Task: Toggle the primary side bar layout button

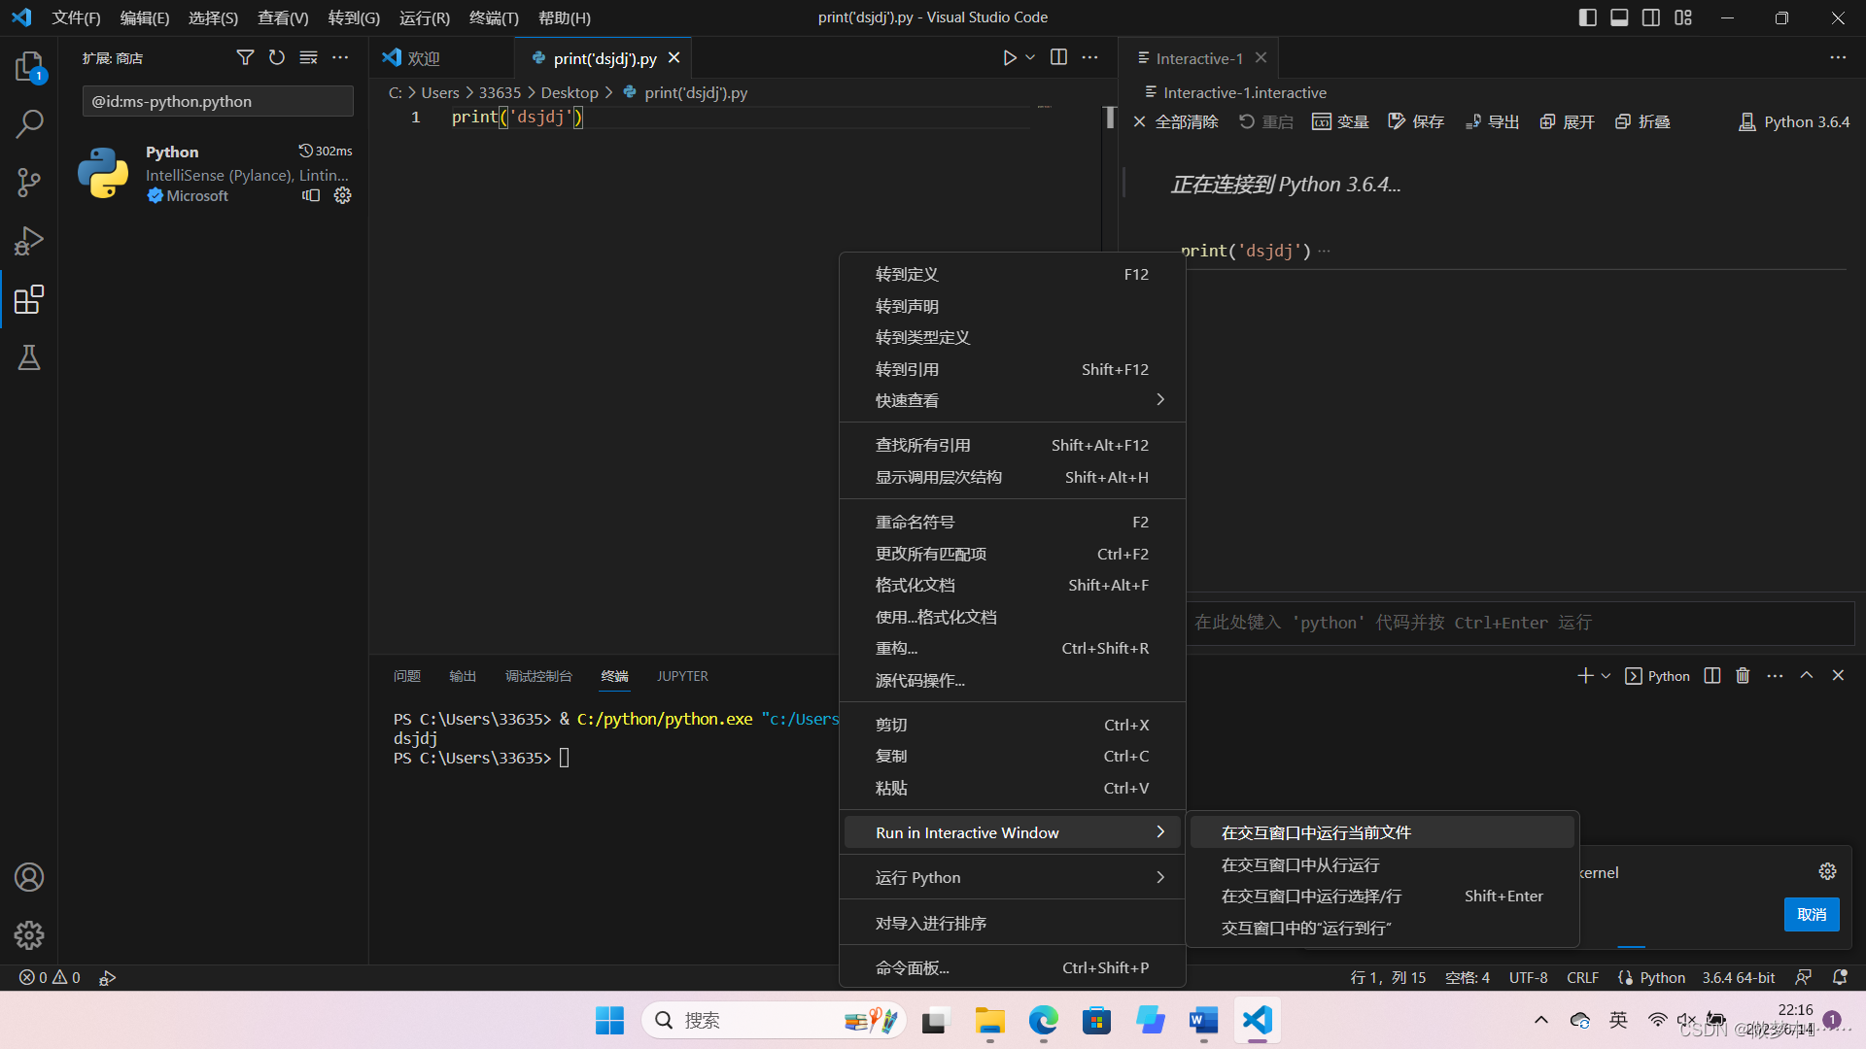Action: coord(1587,17)
